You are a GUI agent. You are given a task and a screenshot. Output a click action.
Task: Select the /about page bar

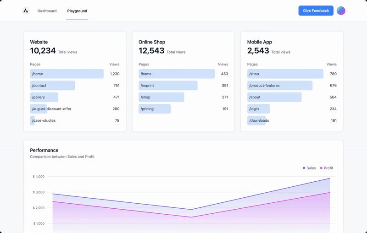[x=274, y=97]
